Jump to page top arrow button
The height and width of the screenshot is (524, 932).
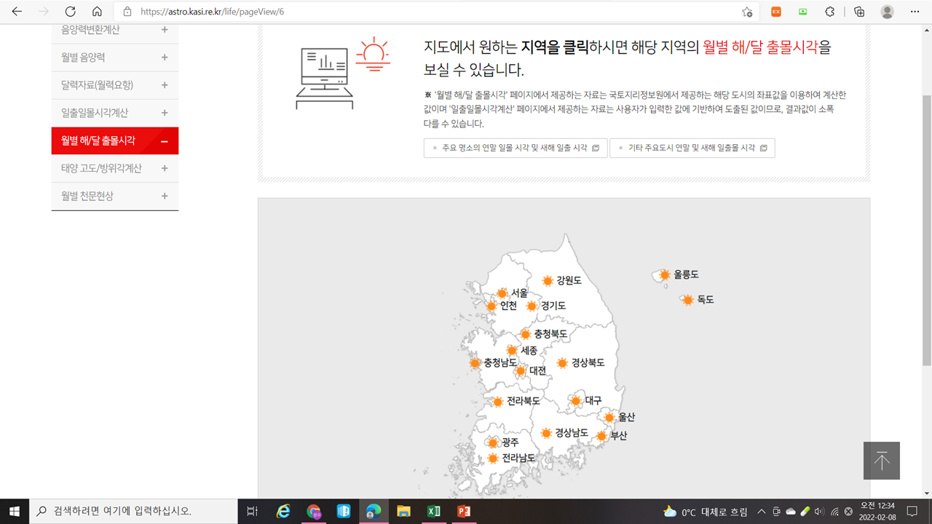pyautogui.click(x=882, y=461)
